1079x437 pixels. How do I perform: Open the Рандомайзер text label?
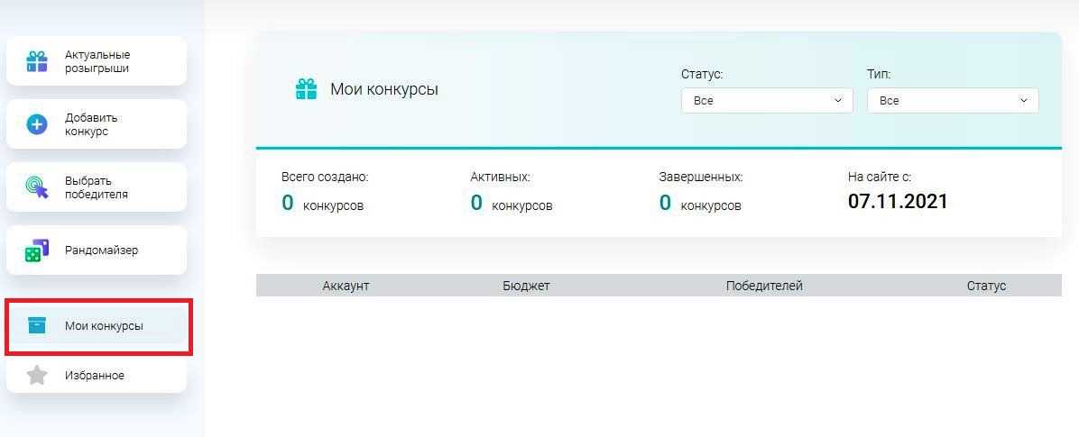(x=102, y=250)
